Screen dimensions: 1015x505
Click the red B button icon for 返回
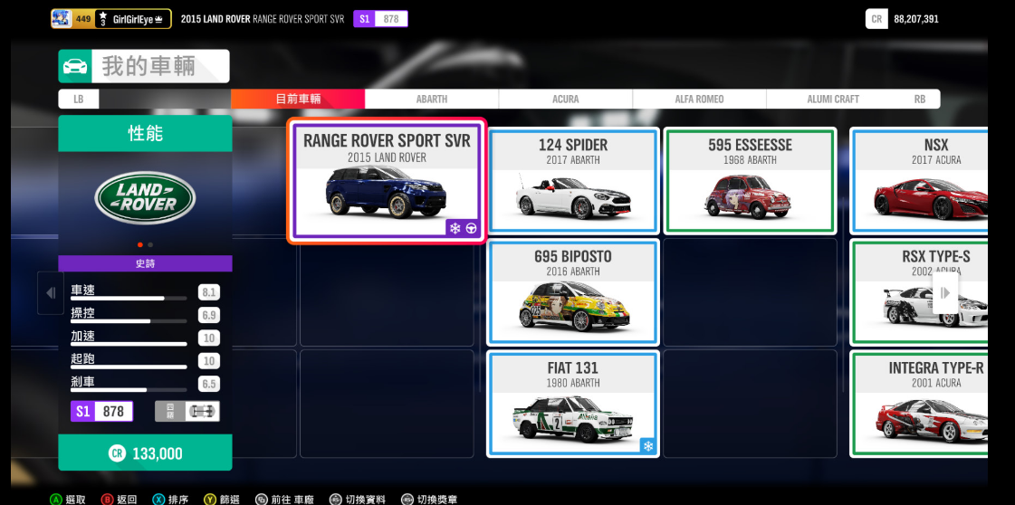coord(108,500)
